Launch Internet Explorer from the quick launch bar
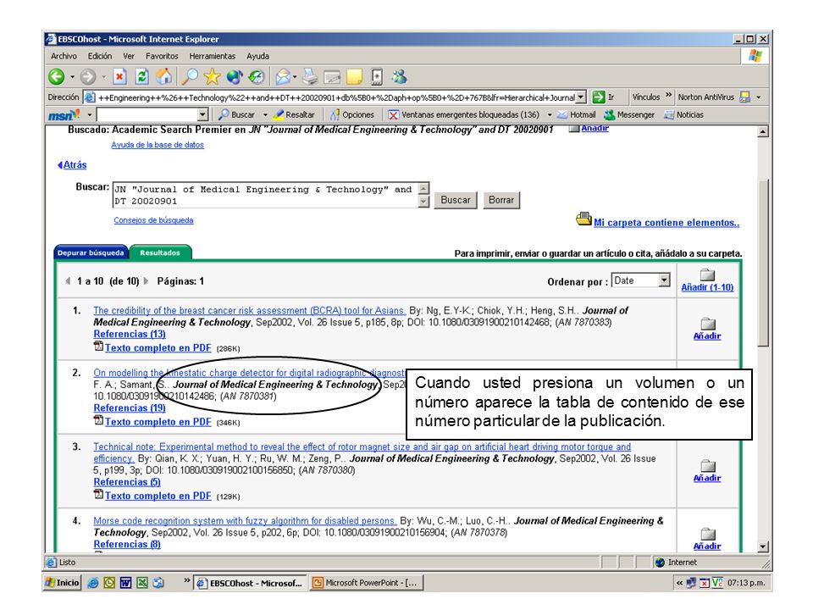The width and height of the screenshot is (813, 610). pos(93,583)
